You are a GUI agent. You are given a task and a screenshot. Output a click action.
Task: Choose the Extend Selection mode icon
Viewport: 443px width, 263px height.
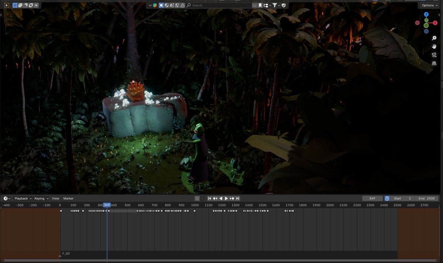[20, 5]
